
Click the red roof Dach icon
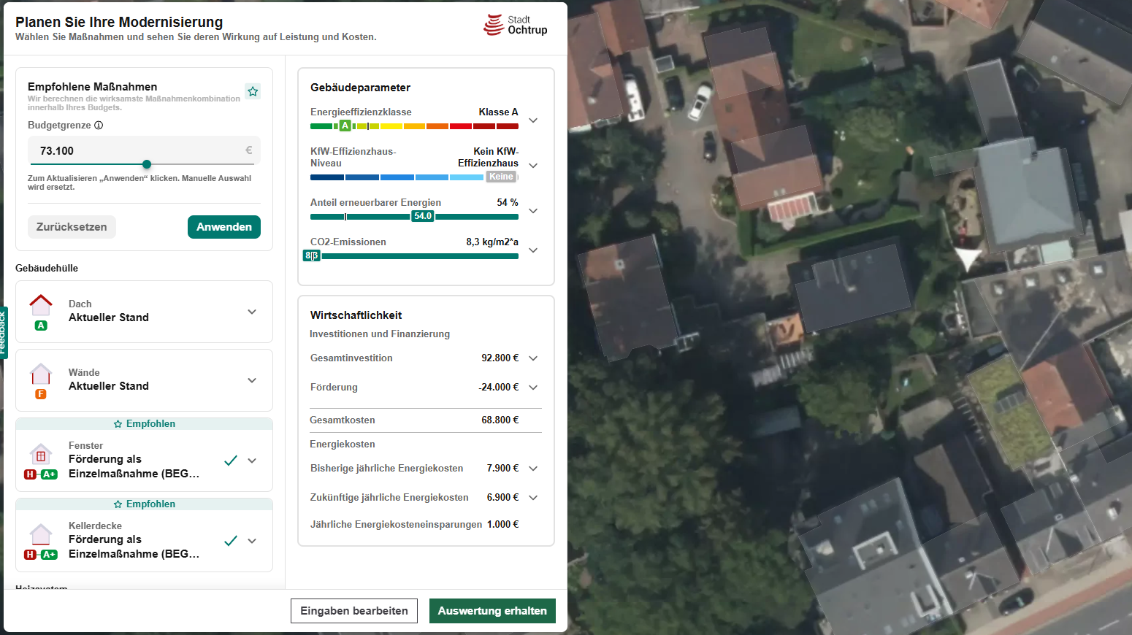(x=41, y=304)
